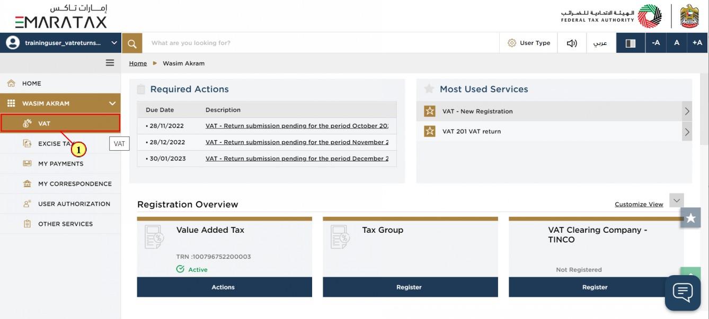Click the Wasim Akram breadcrumb text
Screen dimensions: 709x319
[x=183, y=63]
